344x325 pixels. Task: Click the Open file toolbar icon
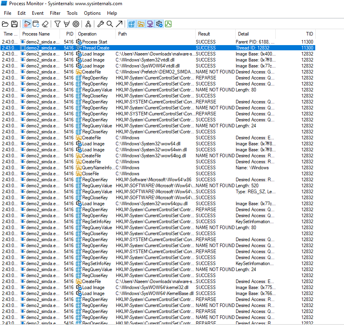pyautogui.click(x=5, y=24)
